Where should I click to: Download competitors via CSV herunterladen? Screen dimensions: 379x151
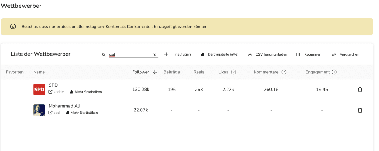pos(268,54)
